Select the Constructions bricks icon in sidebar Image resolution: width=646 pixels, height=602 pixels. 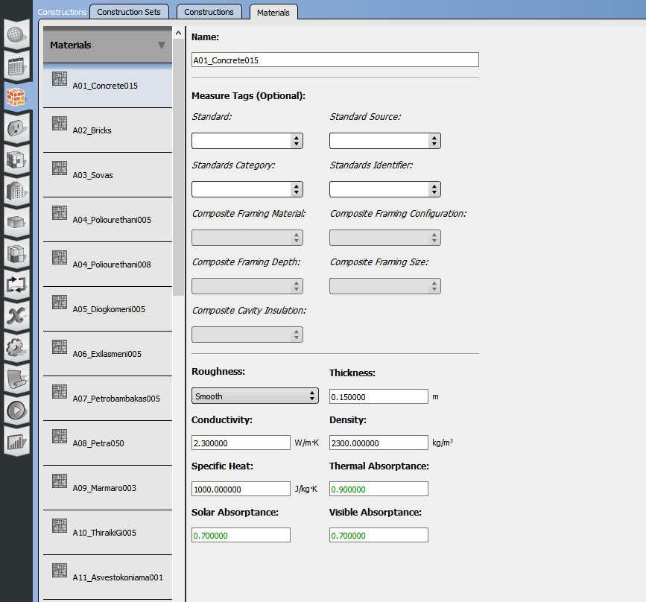coord(16,97)
